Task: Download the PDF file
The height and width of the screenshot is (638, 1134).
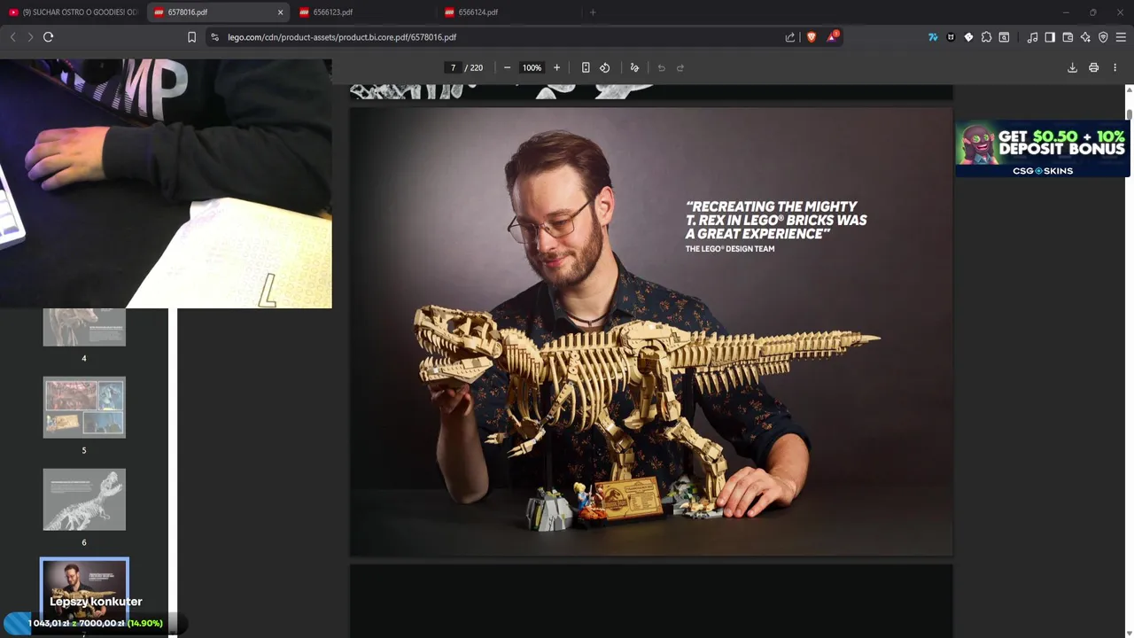Action: click(1072, 68)
